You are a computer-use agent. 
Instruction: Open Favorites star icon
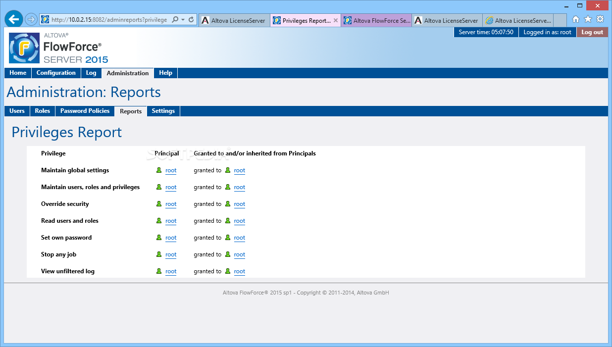click(588, 19)
